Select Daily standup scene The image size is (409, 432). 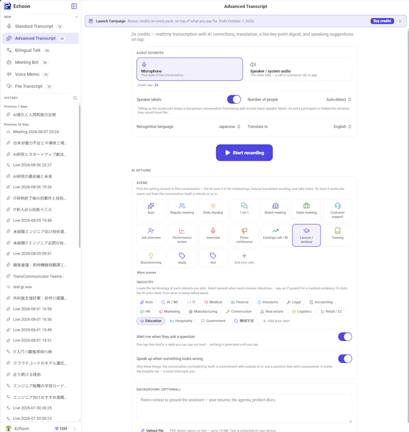(213, 210)
